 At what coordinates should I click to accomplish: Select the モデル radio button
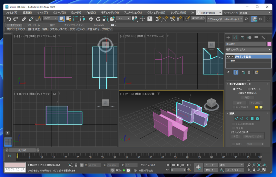[234, 89]
